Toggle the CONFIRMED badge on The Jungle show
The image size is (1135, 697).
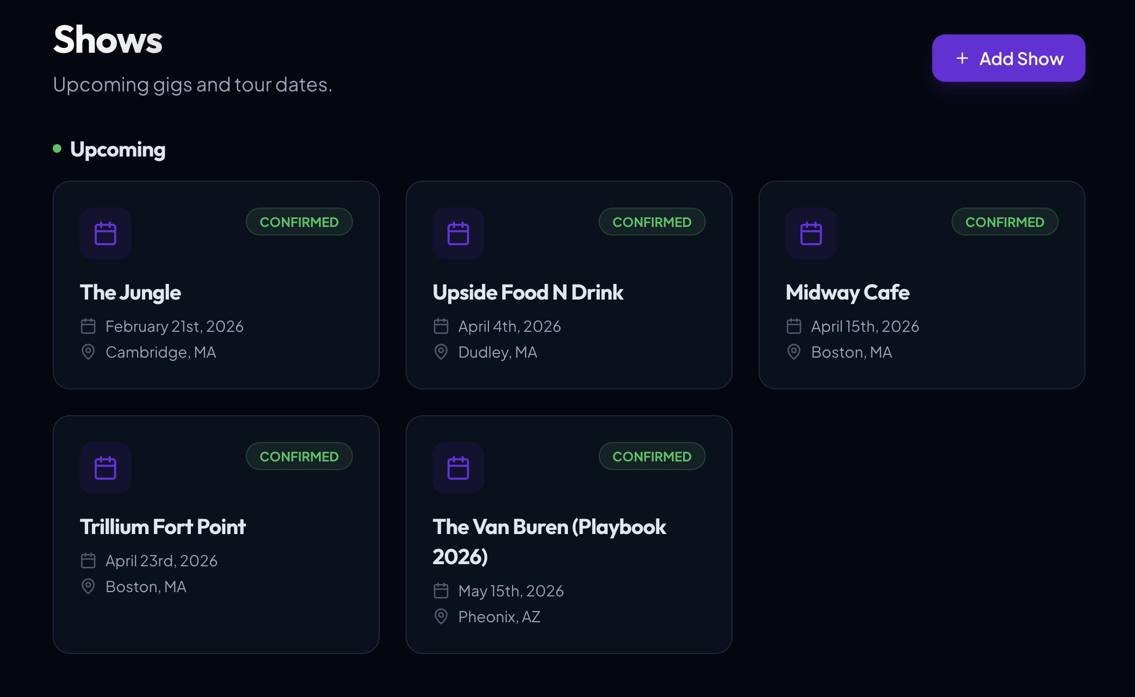299,221
